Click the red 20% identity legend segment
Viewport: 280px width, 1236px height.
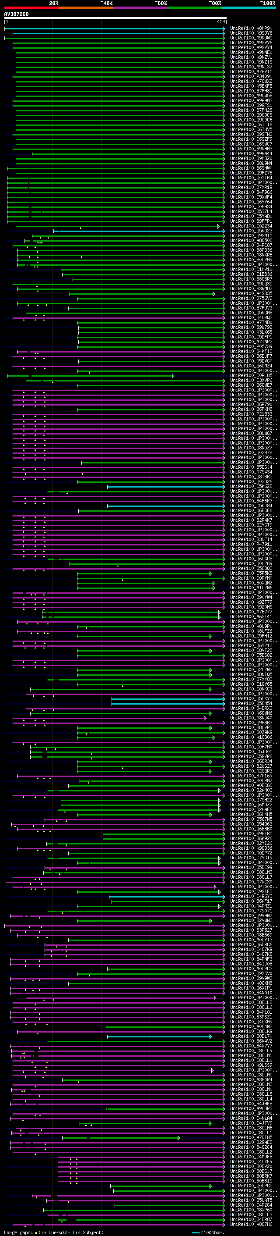(31, 8)
